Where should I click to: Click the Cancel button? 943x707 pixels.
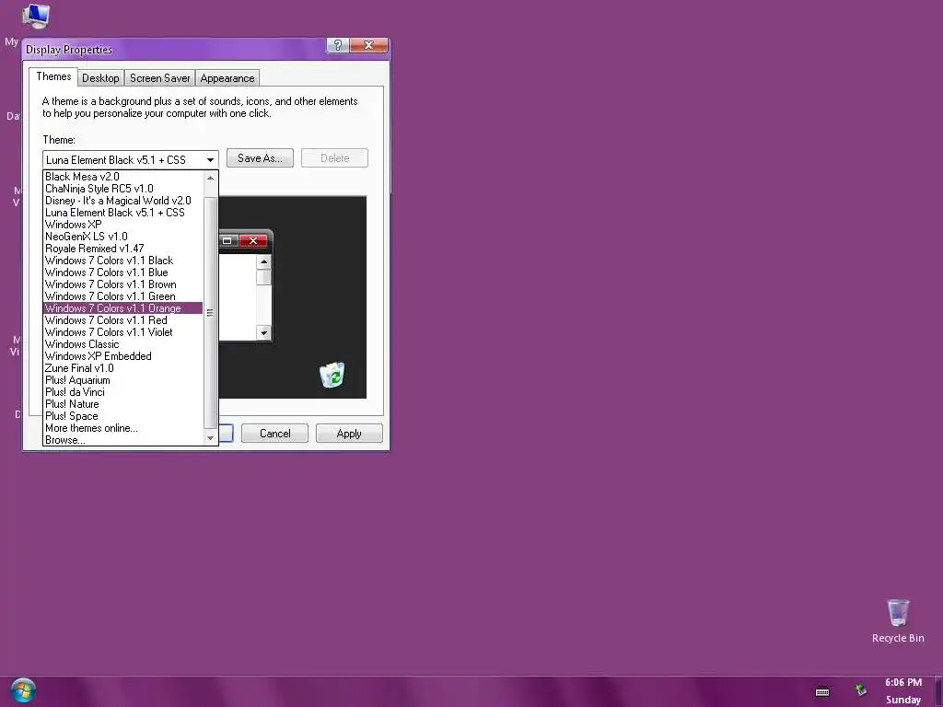point(274,434)
